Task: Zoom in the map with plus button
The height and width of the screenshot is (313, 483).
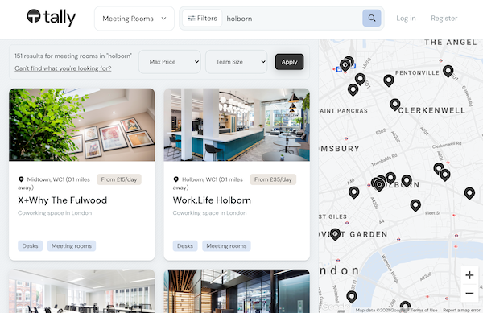Action: tap(469, 275)
